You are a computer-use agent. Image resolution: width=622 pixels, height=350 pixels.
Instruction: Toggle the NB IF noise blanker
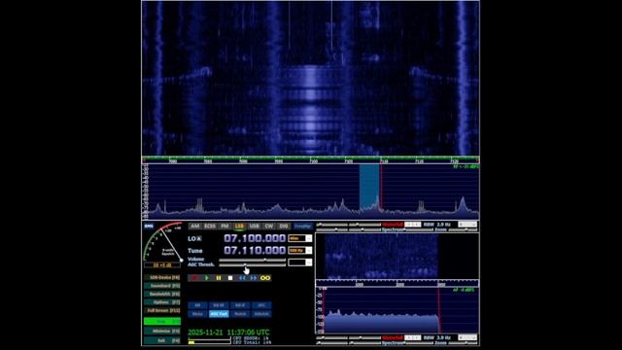coord(240,305)
